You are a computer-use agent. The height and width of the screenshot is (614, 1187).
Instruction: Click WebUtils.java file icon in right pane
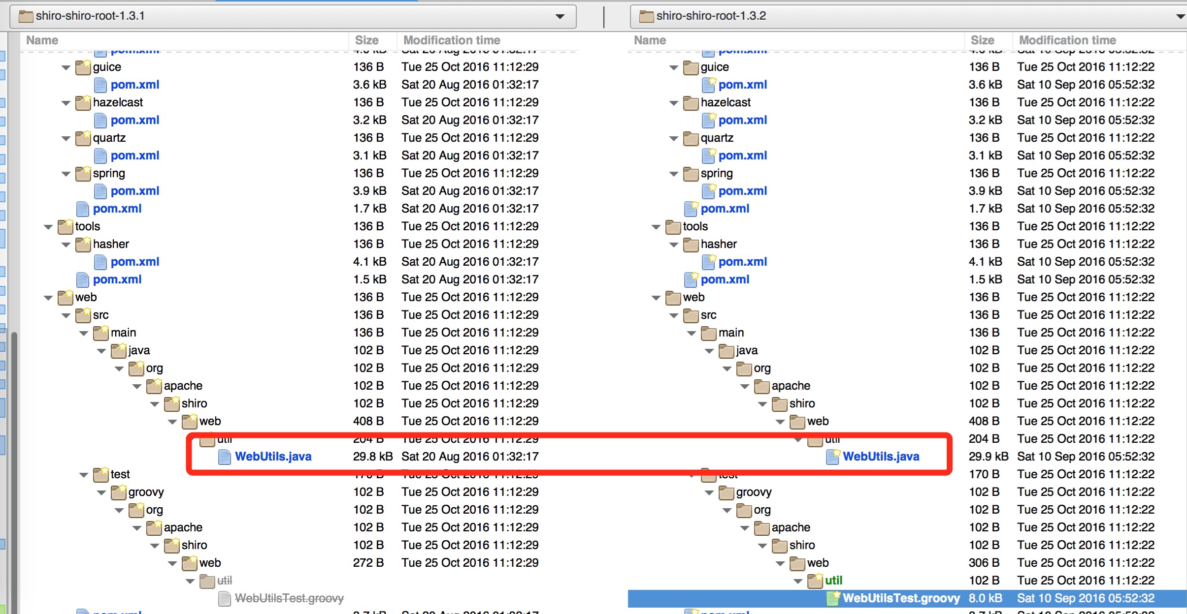(x=832, y=457)
